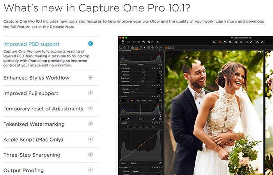Click the orange midpoint on the curve
Screen dimensions: 273x175
141,145
